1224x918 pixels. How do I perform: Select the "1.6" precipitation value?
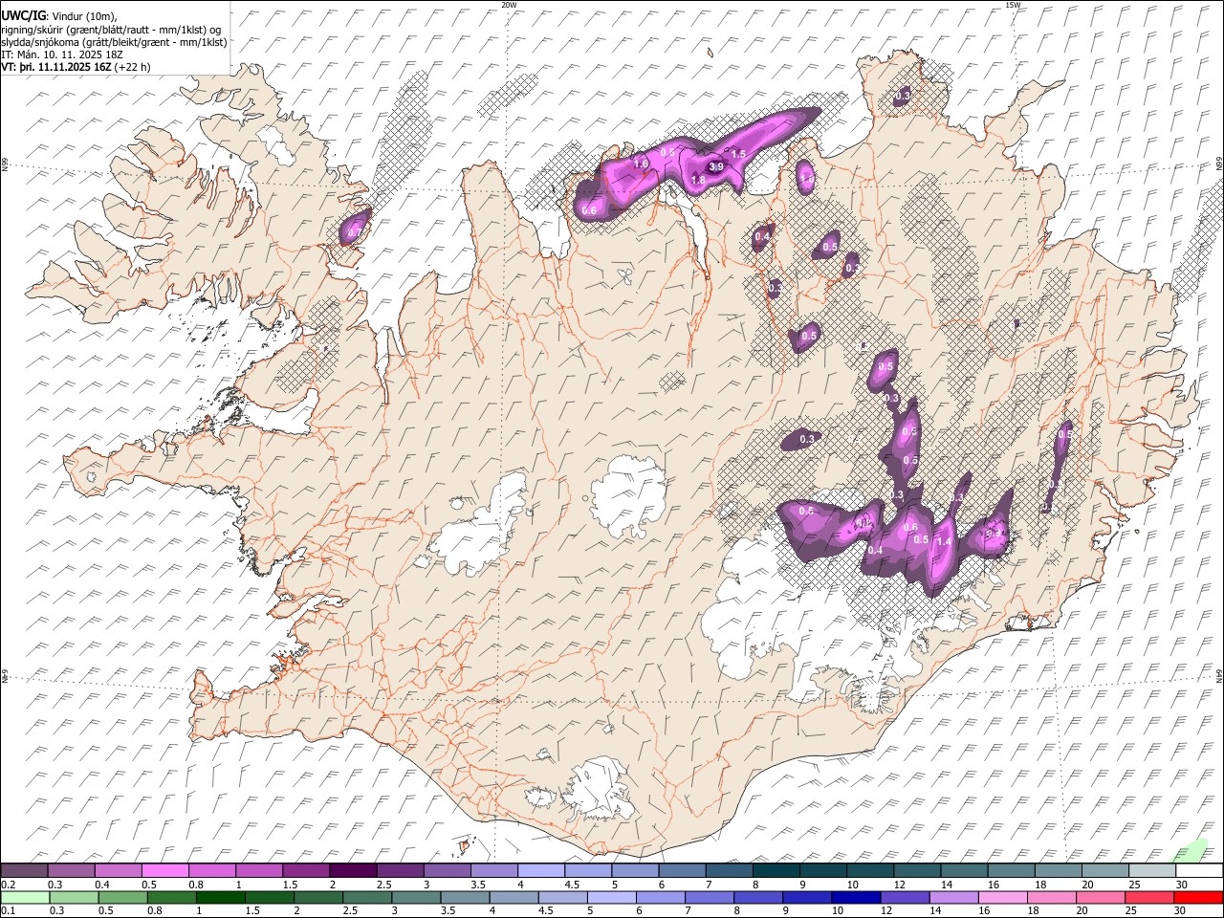pos(641,164)
